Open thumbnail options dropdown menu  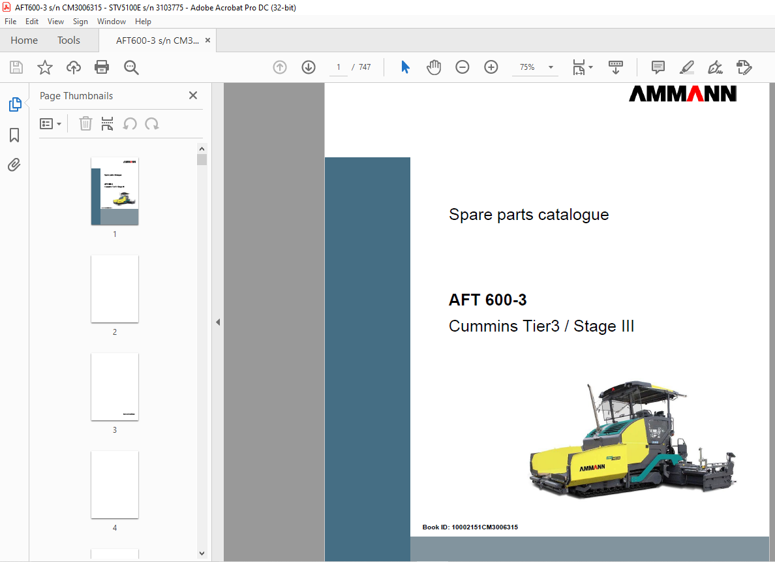(50, 123)
